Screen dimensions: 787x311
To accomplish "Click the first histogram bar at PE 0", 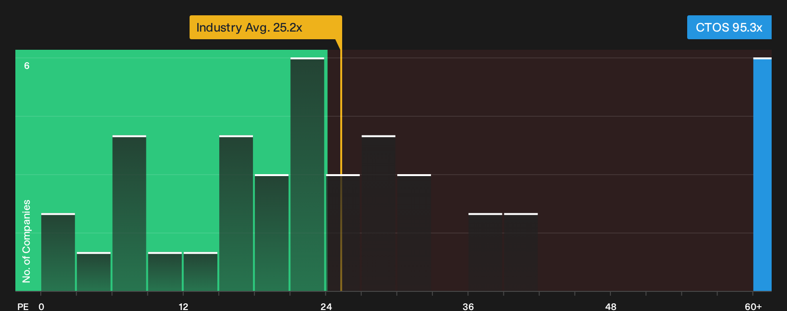I will pyautogui.click(x=58, y=252).
